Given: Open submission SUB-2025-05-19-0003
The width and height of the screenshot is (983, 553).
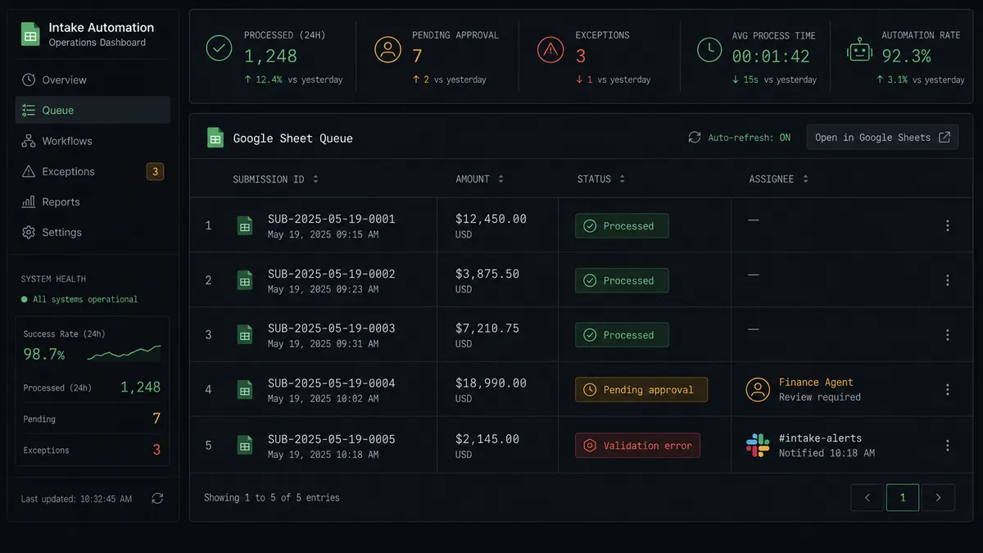Looking at the screenshot, I should (331, 328).
